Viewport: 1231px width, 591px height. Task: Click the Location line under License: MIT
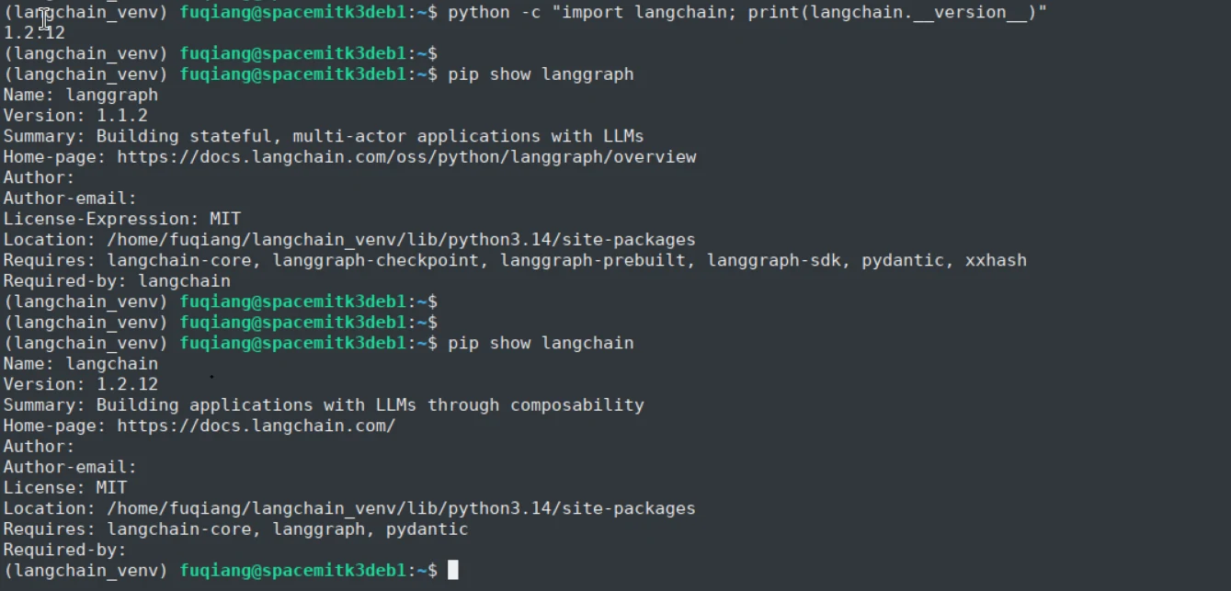pyautogui.click(x=349, y=508)
